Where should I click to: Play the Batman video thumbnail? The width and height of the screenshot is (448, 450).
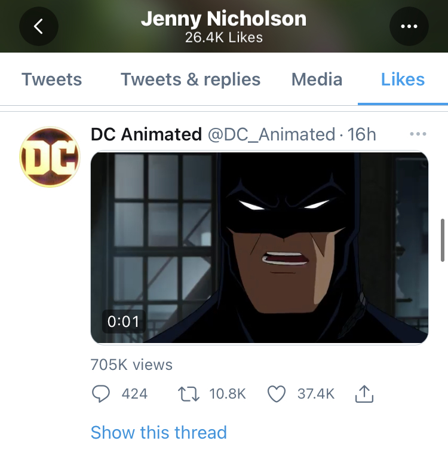point(260,247)
